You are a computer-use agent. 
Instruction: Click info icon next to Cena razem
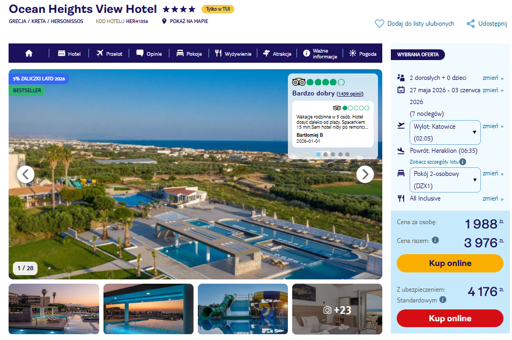[435, 240]
